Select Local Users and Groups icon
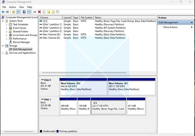 tap(11, 35)
